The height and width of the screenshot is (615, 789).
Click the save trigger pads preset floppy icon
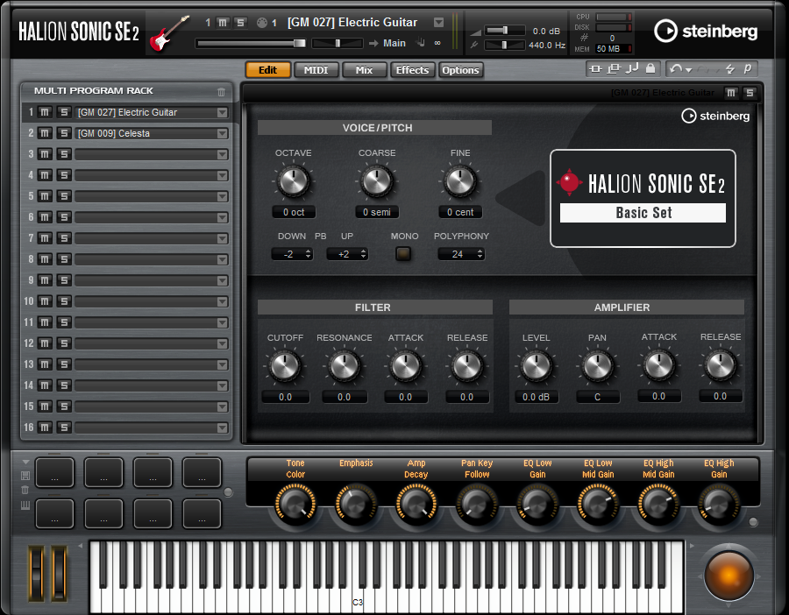tap(25, 476)
